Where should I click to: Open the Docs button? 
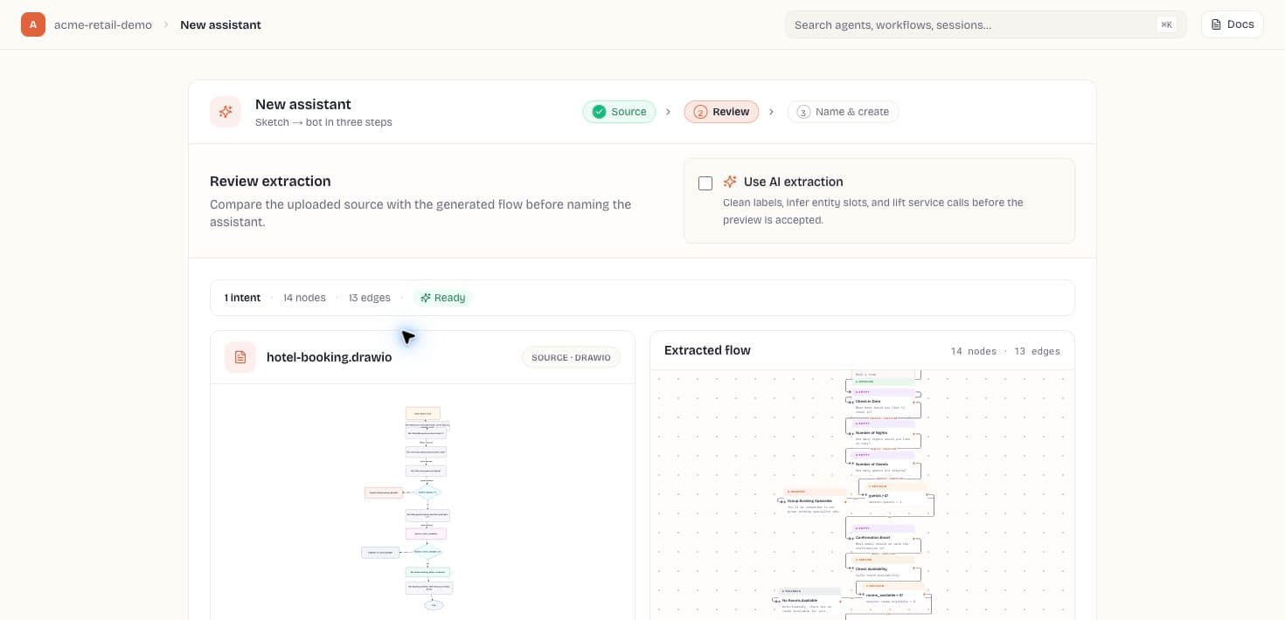coord(1233,24)
